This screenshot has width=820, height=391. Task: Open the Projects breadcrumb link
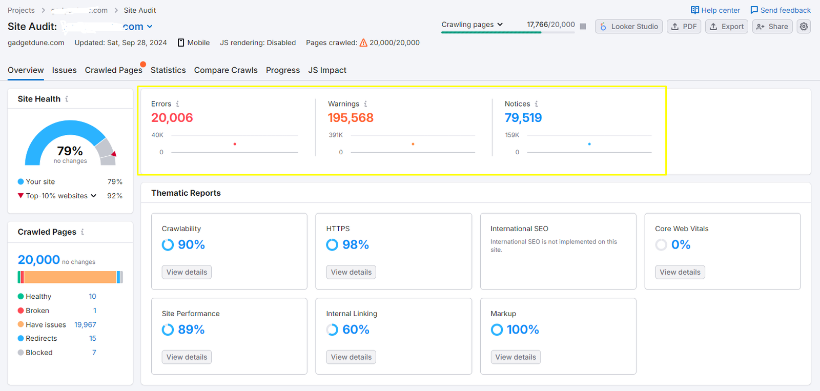(x=21, y=10)
